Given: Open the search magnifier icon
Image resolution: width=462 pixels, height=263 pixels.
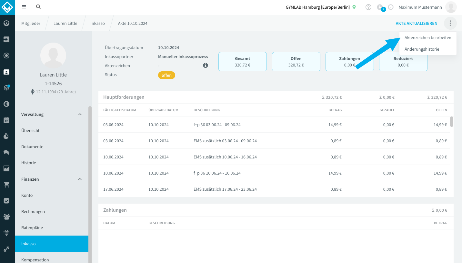Looking at the screenshot, I should [x=38, y=7].
